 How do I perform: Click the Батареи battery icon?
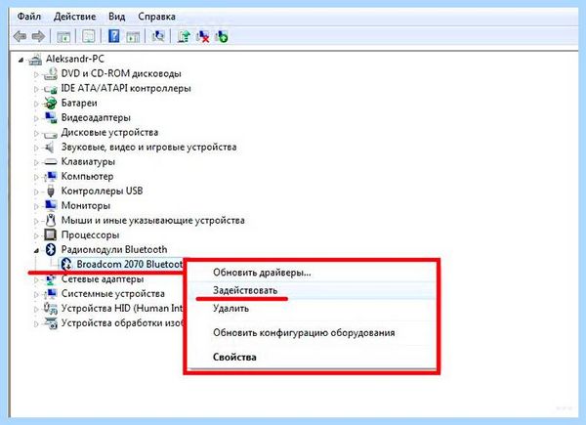(50, 103)
